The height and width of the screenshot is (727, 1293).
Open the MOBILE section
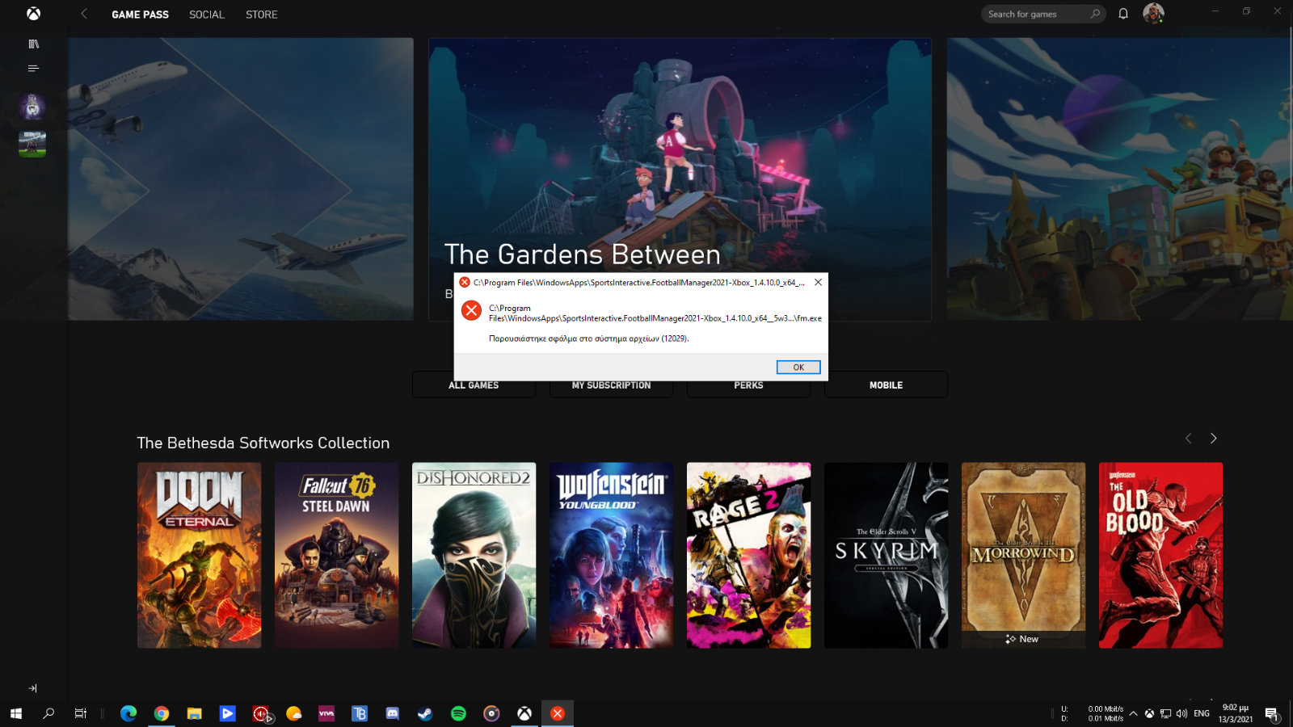886,385
